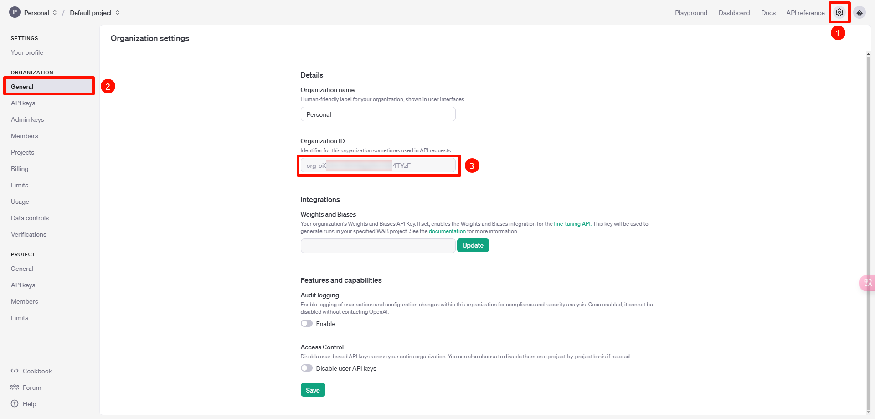Select the Personal organization avatar icon
875x419 pixels.
point(15,12)
